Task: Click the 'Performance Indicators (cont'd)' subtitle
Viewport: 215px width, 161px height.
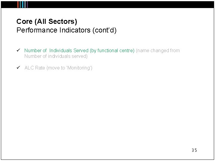Action: coord(66,30)
